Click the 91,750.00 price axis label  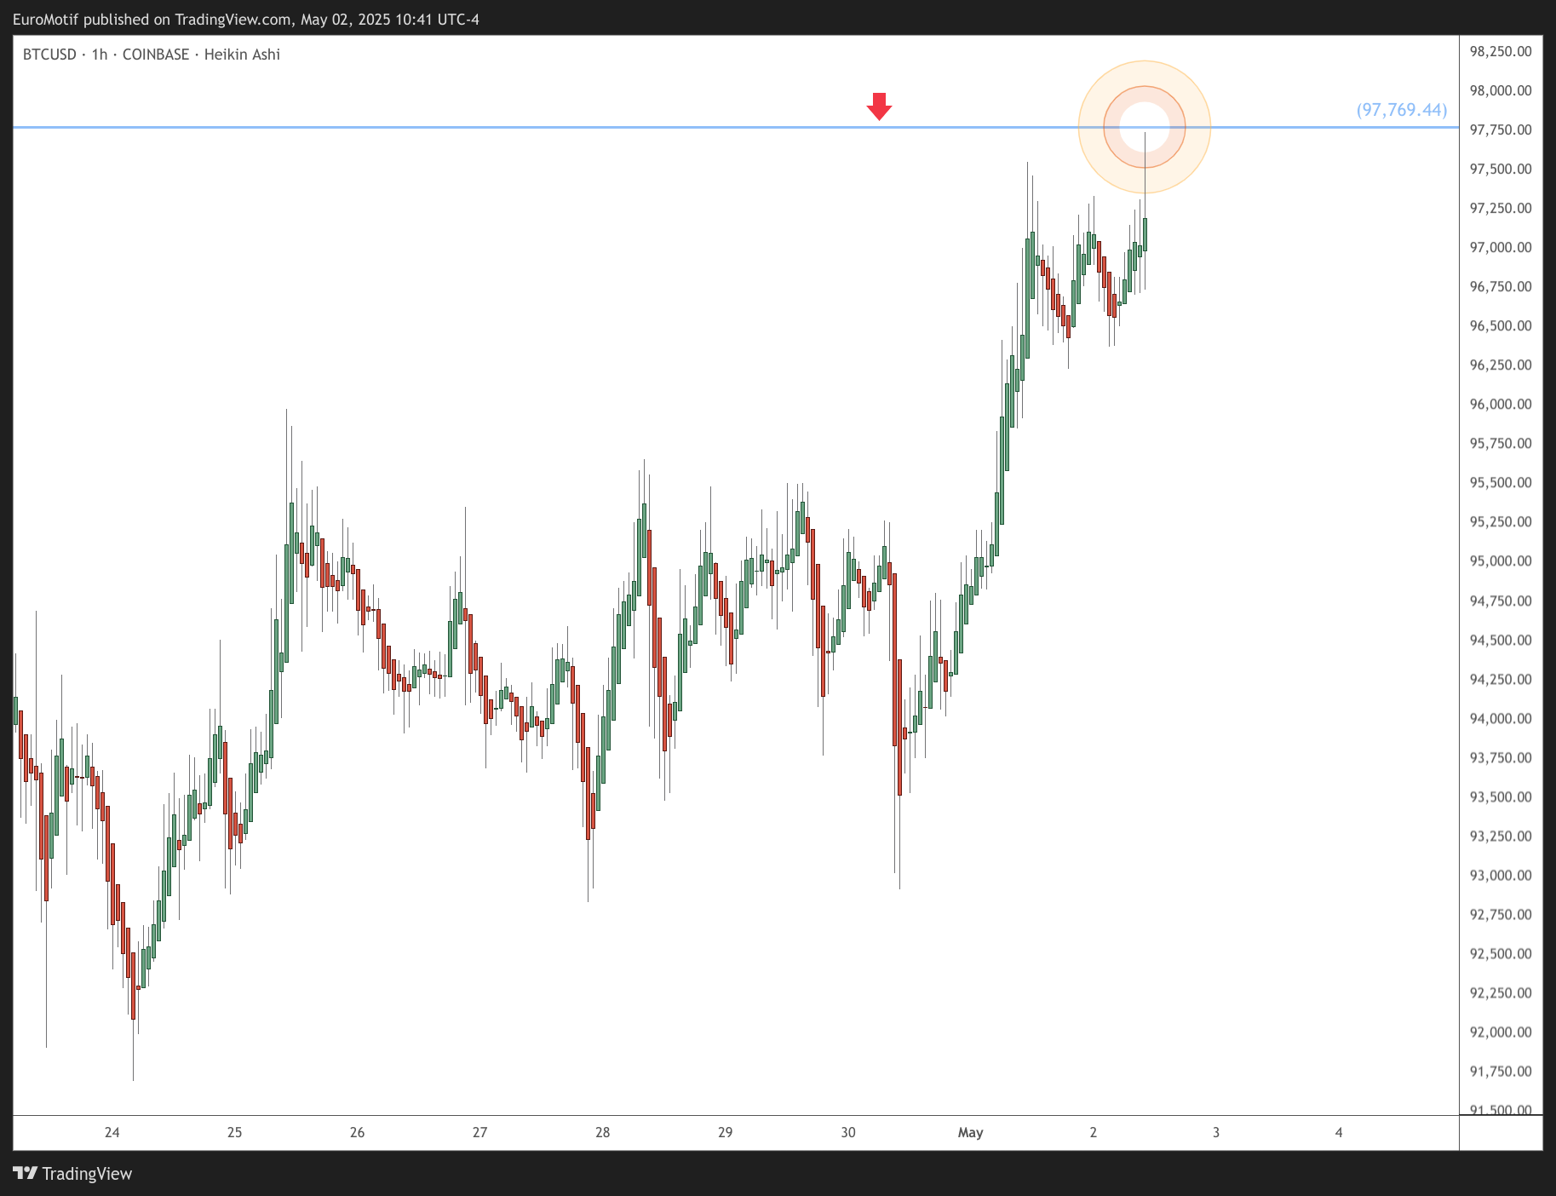(x=1501, y=1071)
